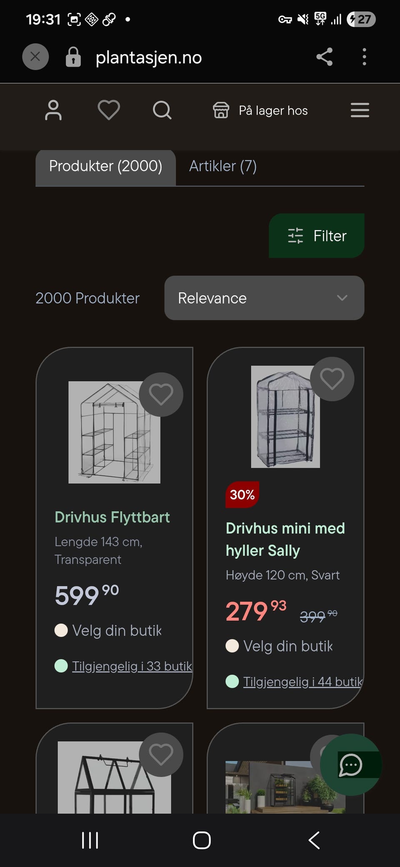400x867 pixels.
Task: Open the user account icon
Action: [x=53, y=110]
